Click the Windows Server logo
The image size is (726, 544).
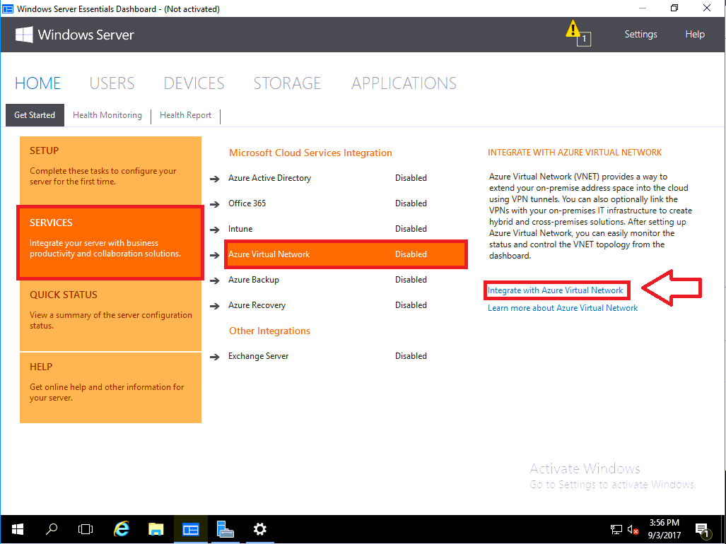click(x=24, y=35)
